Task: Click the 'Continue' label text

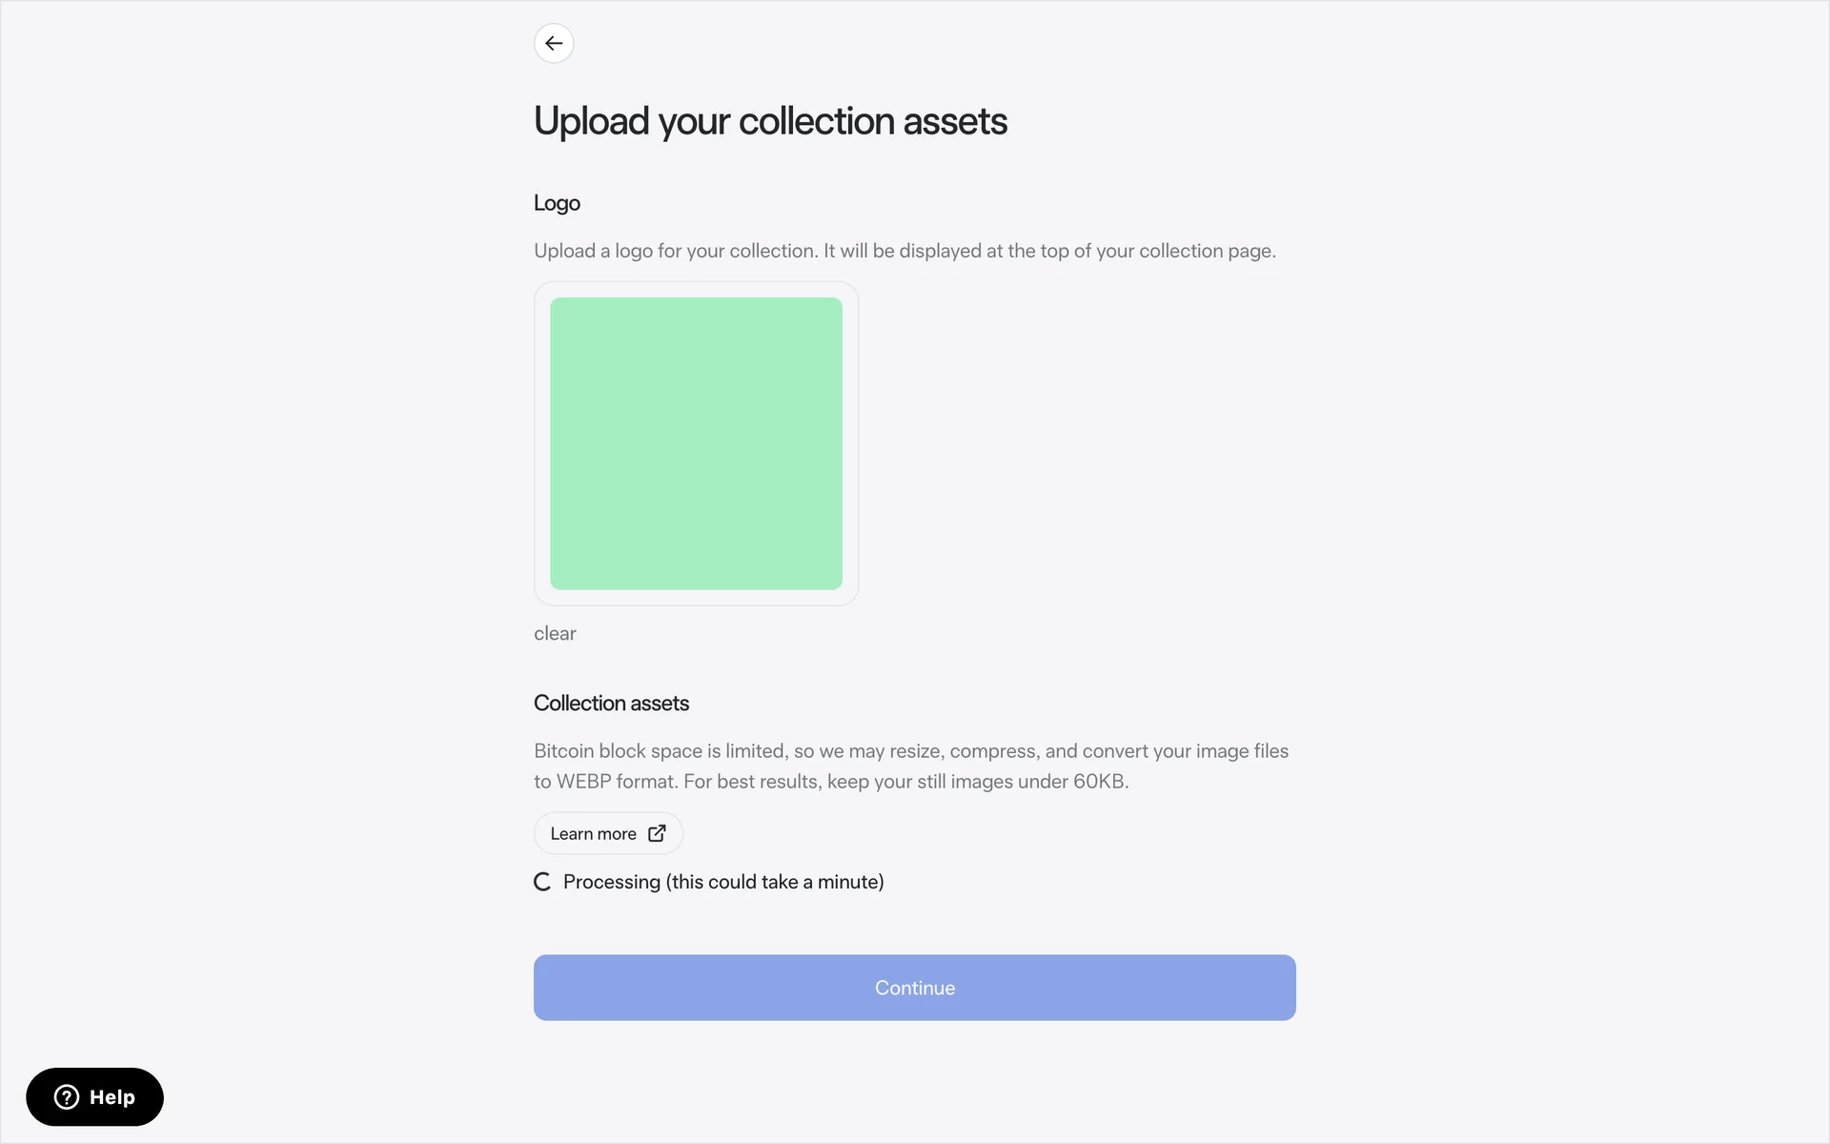Action: [x=915, y=988]
